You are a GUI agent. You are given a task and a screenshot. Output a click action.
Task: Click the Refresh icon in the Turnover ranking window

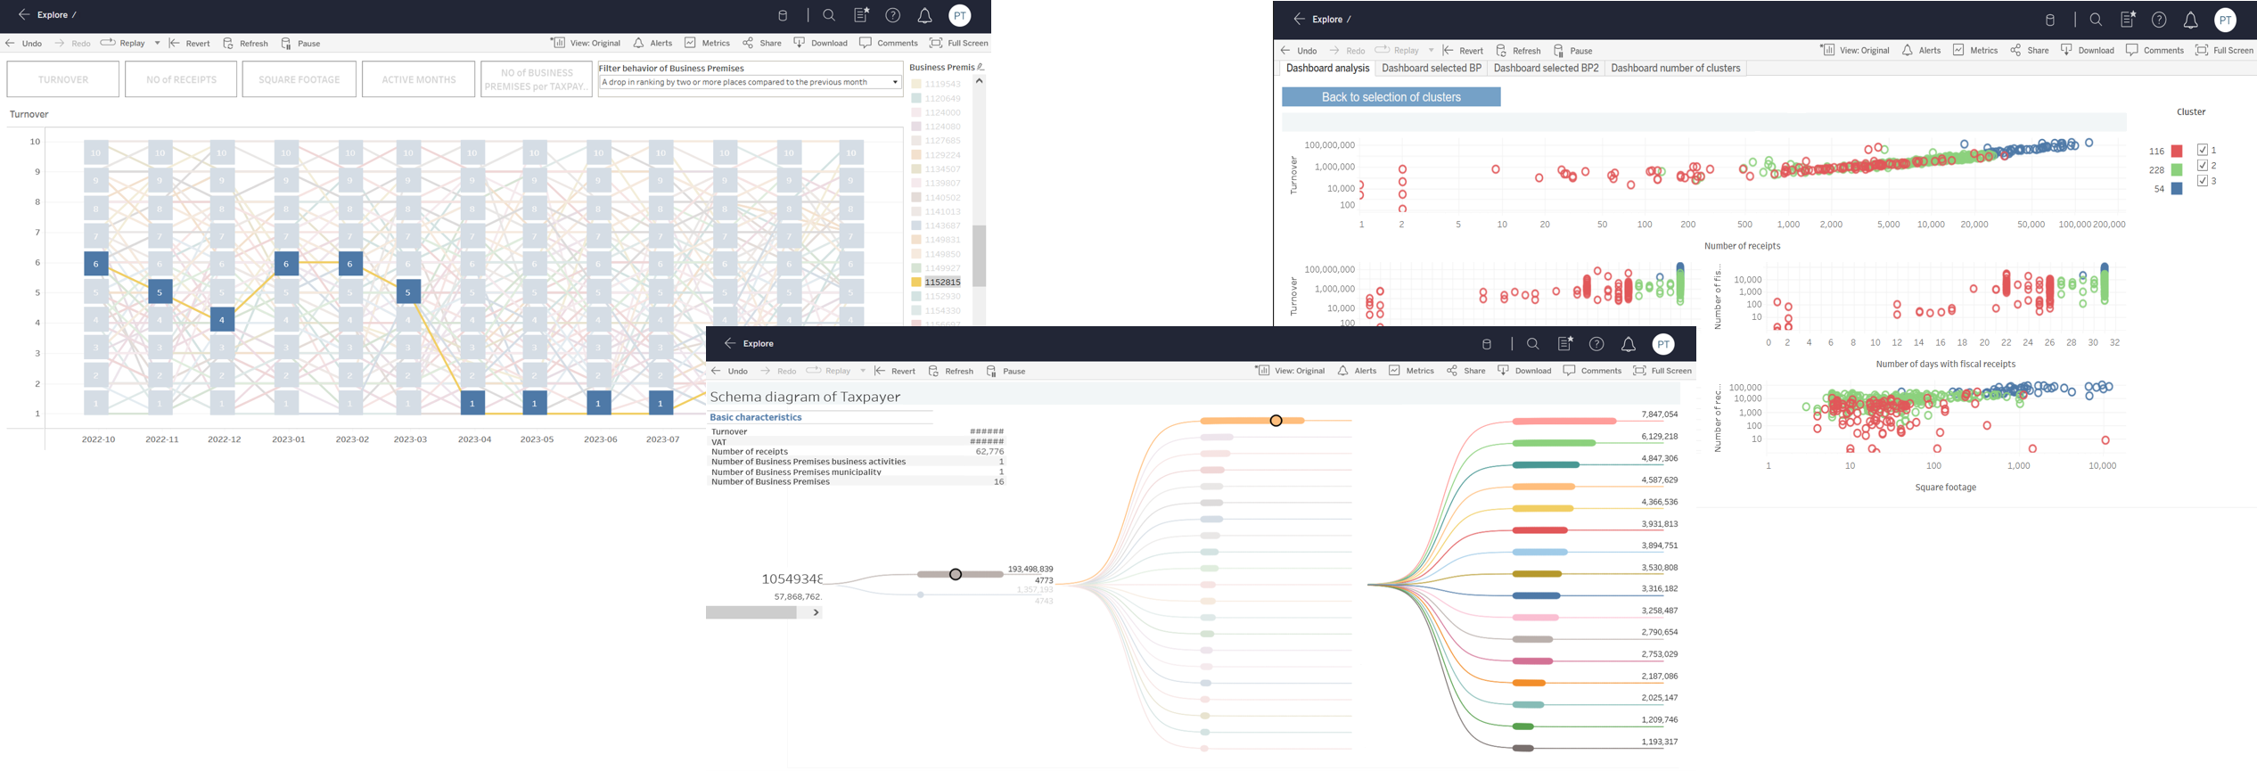[228, 44]
